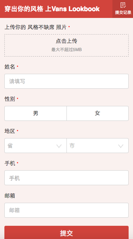Click the 地区 field label
Viewport: 133px width, 239px height.
point(10,131)
